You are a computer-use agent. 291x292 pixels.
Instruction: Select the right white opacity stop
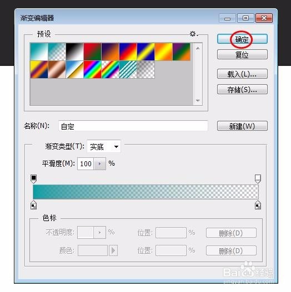coord(258,179)
